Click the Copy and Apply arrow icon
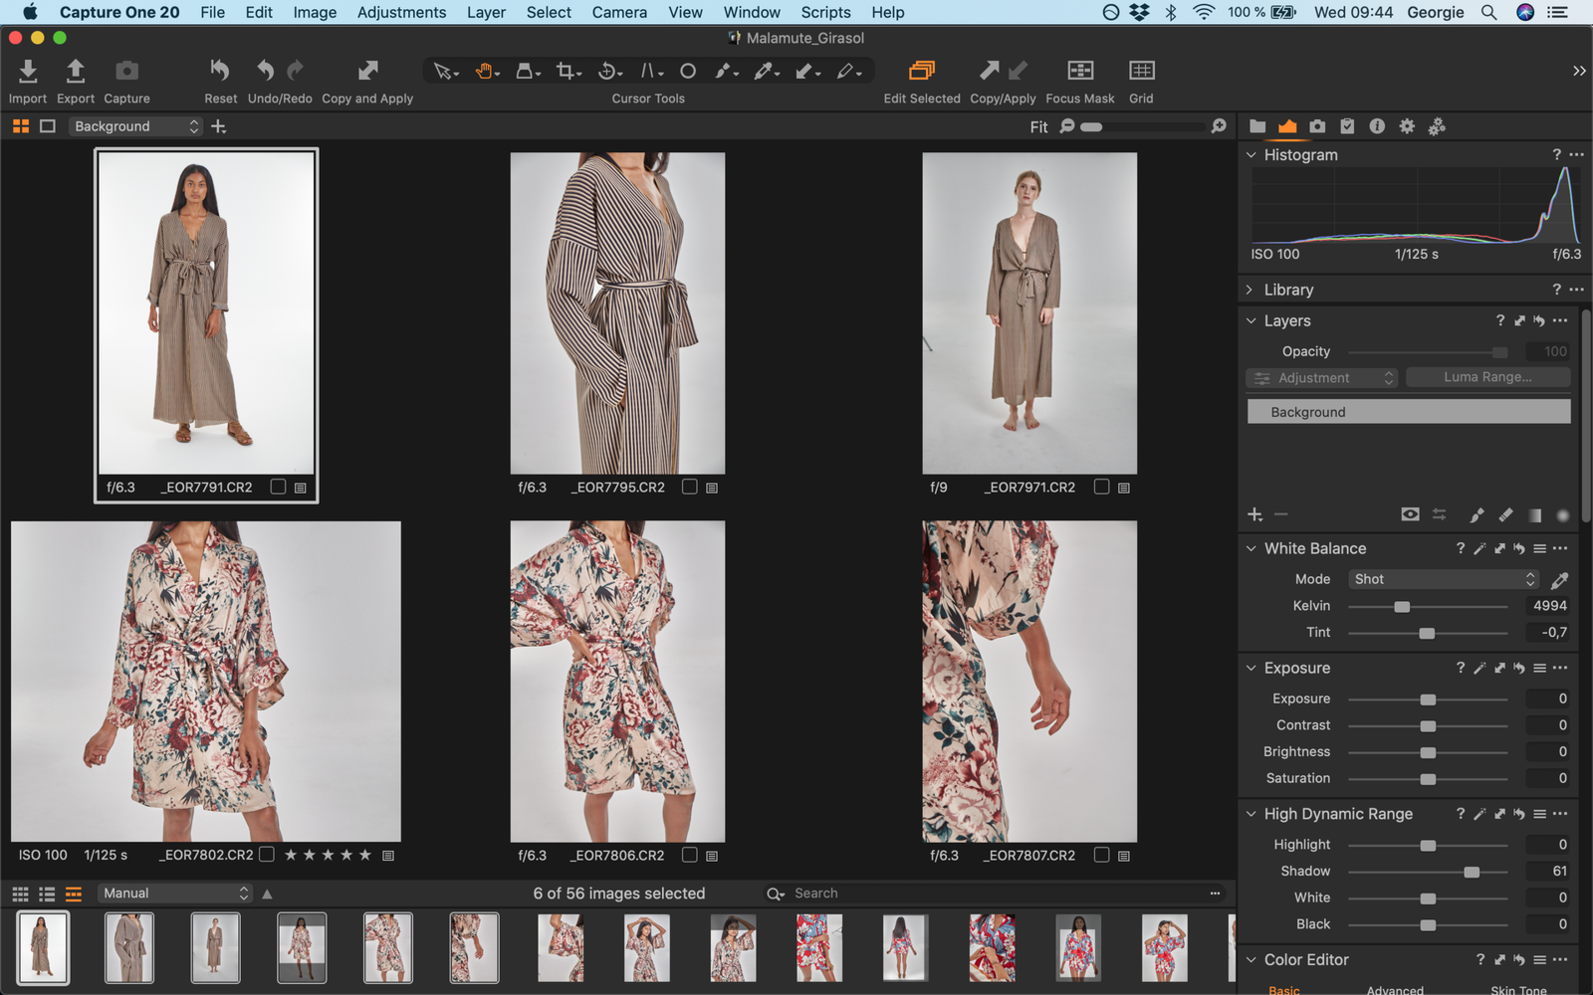The height and width of the screenshot is (995, 1593). (367, 71)
